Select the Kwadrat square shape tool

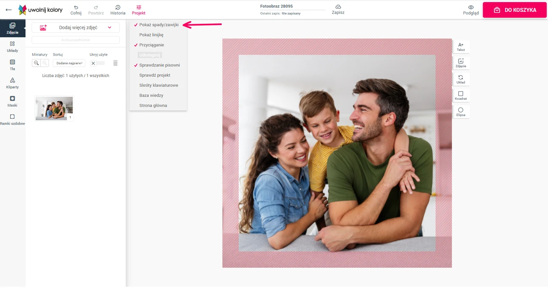[x=460, y=95]
